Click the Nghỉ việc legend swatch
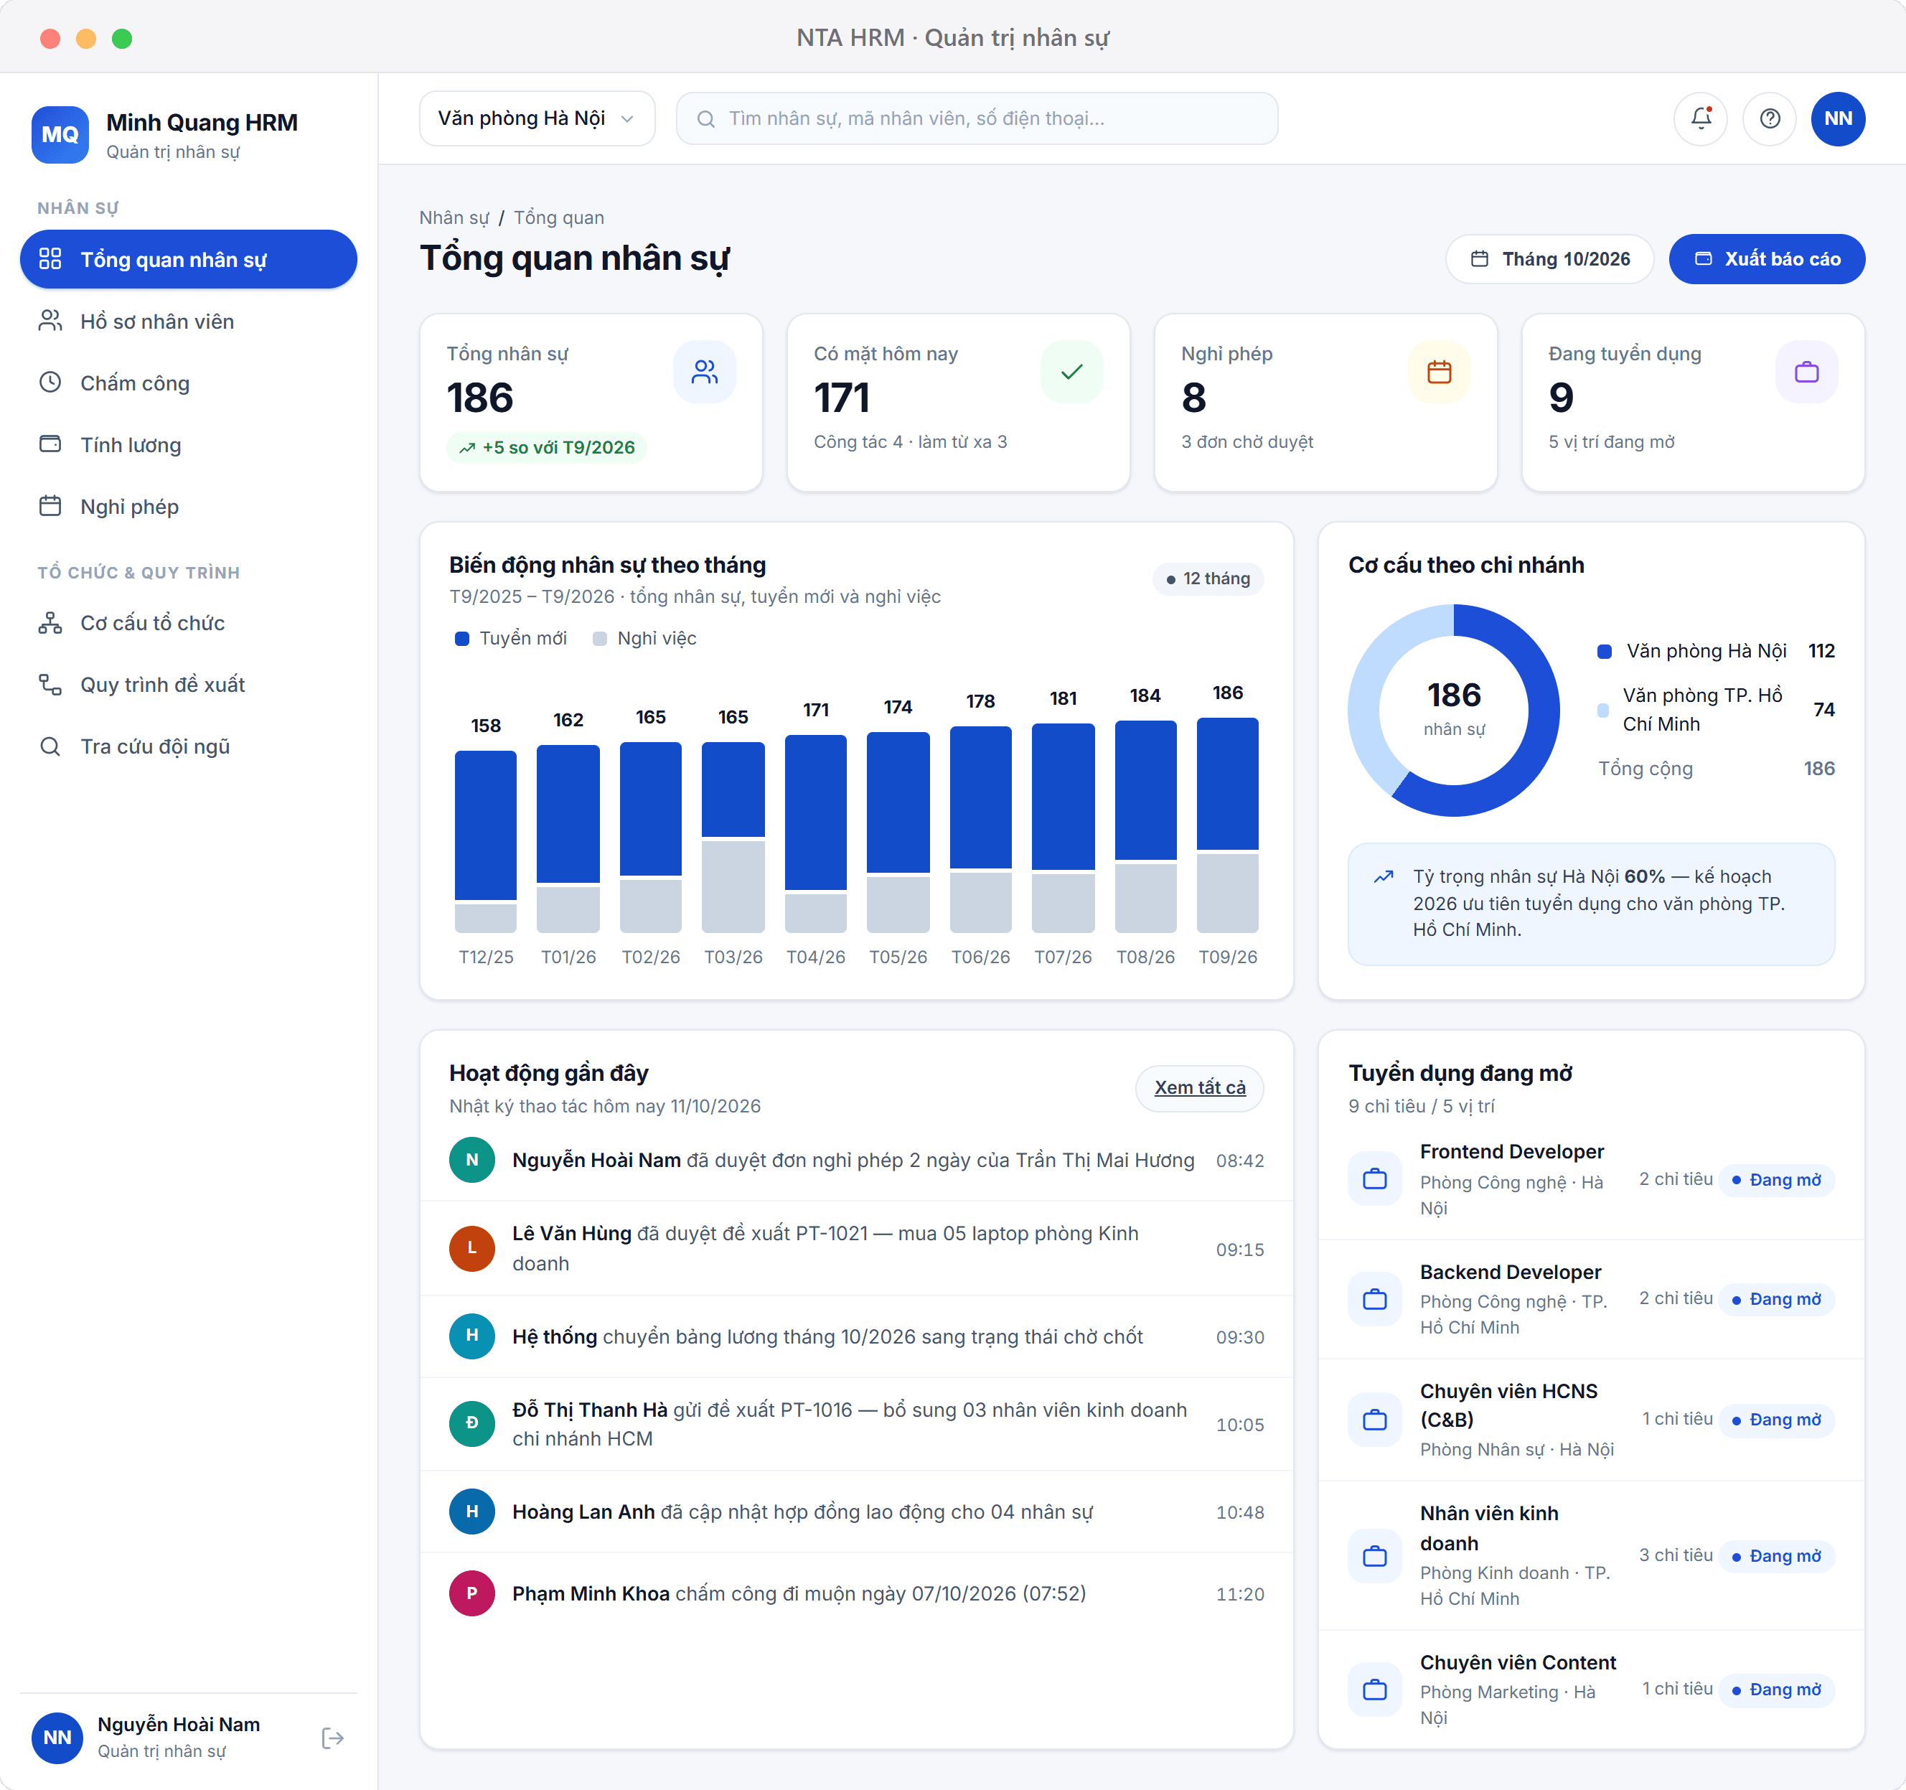1906x1790 pixels. [599, 639]
